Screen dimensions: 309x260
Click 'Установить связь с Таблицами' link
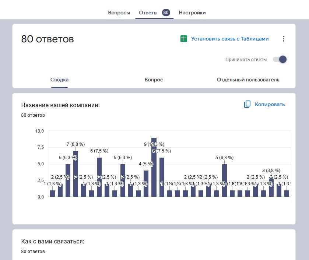click(230, 39)
